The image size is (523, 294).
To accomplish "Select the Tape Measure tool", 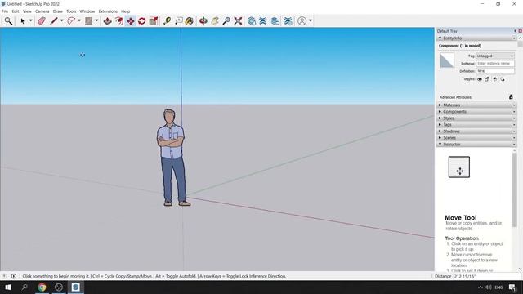I will tap(167, 21).
